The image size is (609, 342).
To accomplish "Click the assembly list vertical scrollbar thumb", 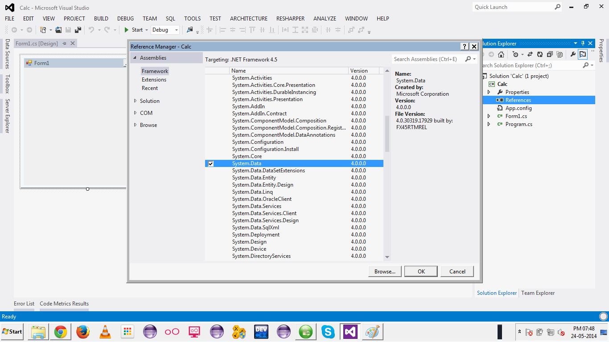I will 387,134.
